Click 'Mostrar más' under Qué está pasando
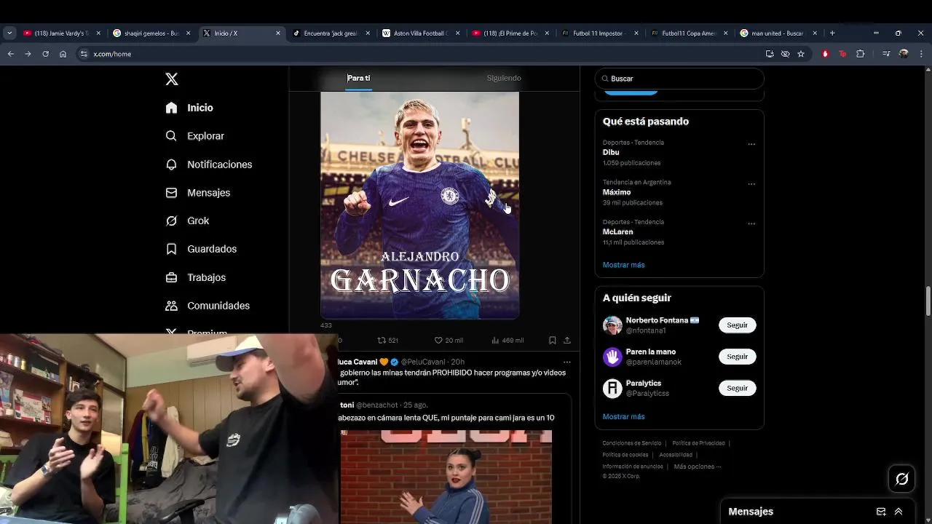The width and height of the screenshot is (932, 524). tap(623, 265)
